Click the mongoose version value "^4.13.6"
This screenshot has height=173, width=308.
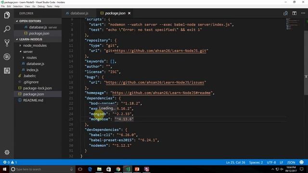coord(124,119)
